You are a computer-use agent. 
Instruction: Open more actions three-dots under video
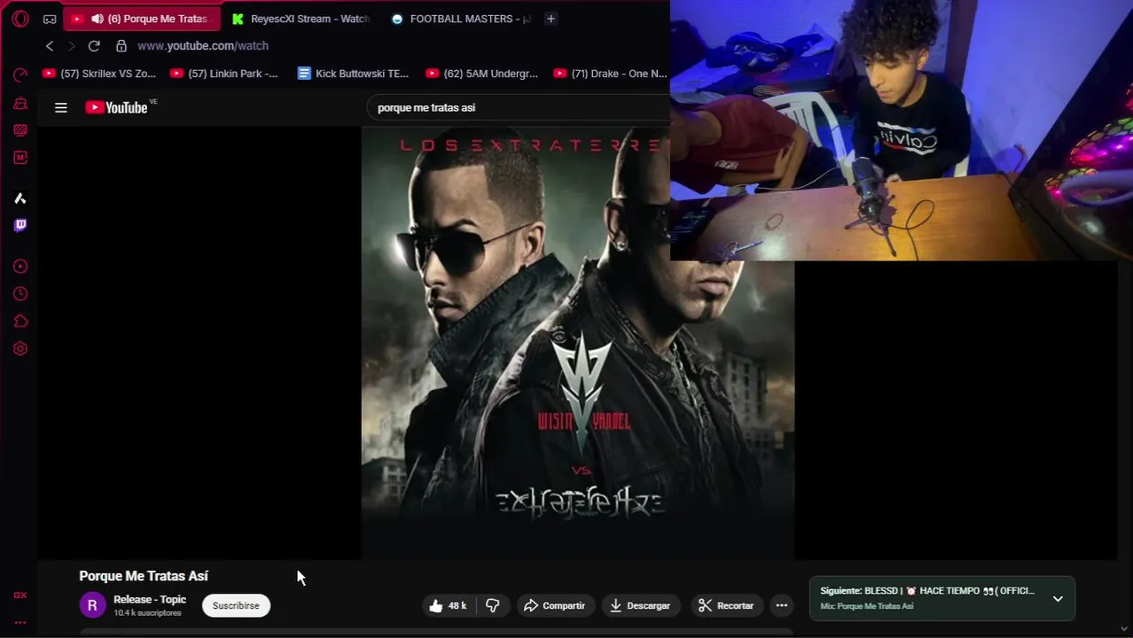pos(782,605)
